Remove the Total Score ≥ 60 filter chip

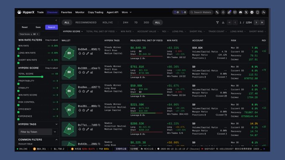38,34
